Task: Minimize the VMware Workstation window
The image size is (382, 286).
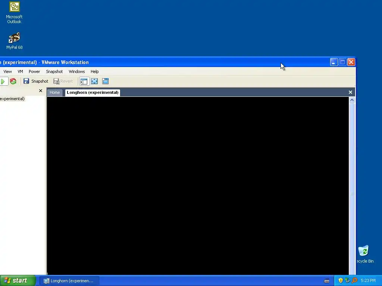Action: (334, 62)
